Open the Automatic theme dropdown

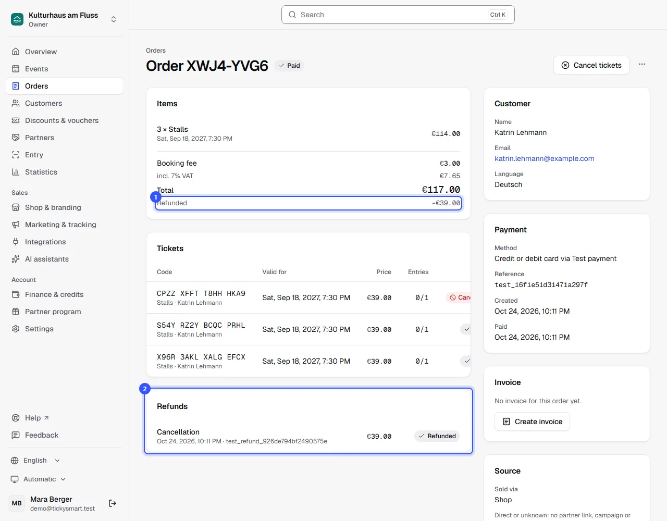click(39, 479)
